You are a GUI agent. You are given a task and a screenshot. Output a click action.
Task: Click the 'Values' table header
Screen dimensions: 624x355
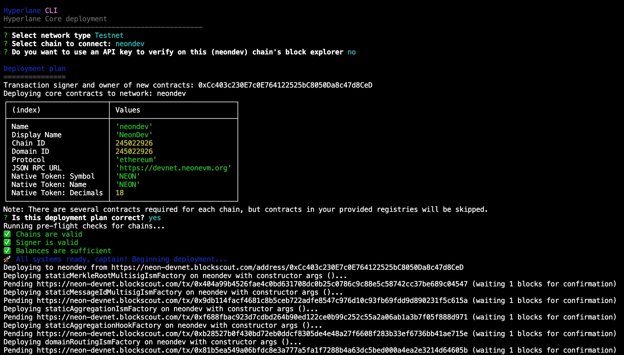(x=128, y=110)
